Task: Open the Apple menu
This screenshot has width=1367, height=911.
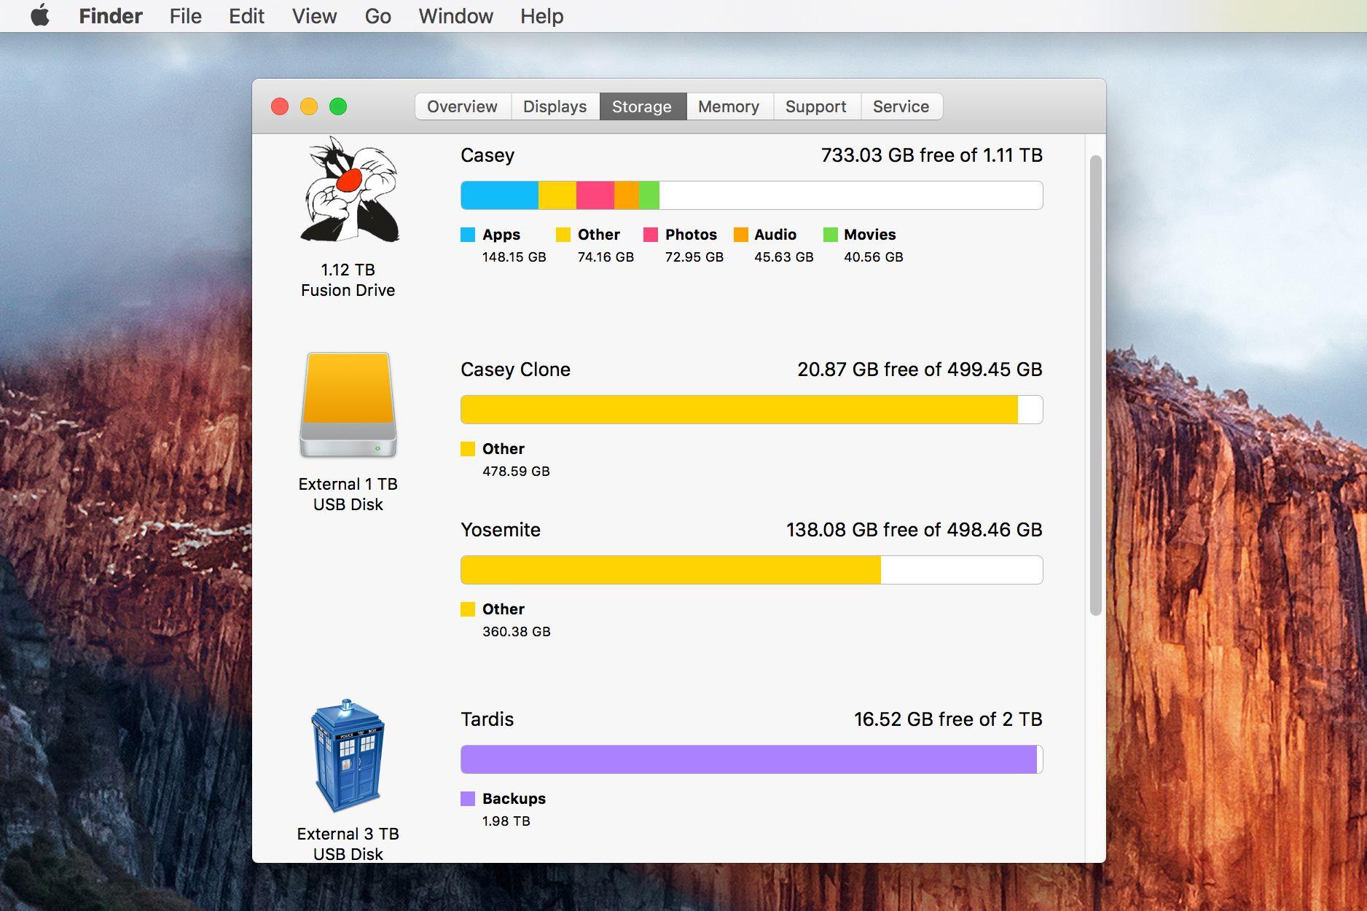Action: tap(40, 15)
